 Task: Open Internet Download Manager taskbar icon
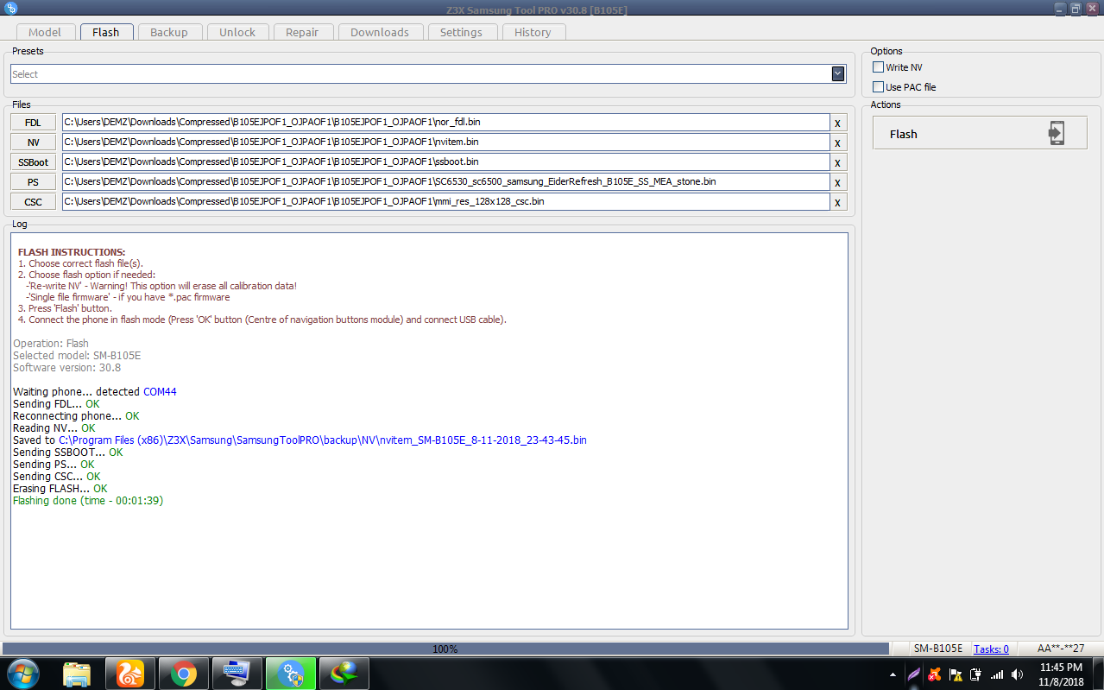coord(344,674)
